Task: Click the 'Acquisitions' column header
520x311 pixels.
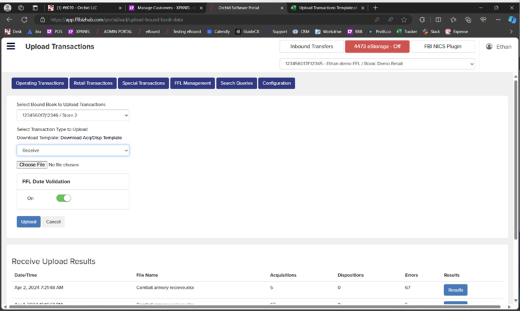Action: click(x=283, y=275)
